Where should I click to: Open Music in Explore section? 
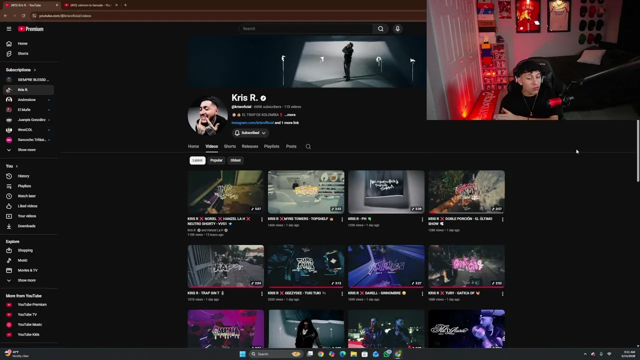click(x=28, y=260)
